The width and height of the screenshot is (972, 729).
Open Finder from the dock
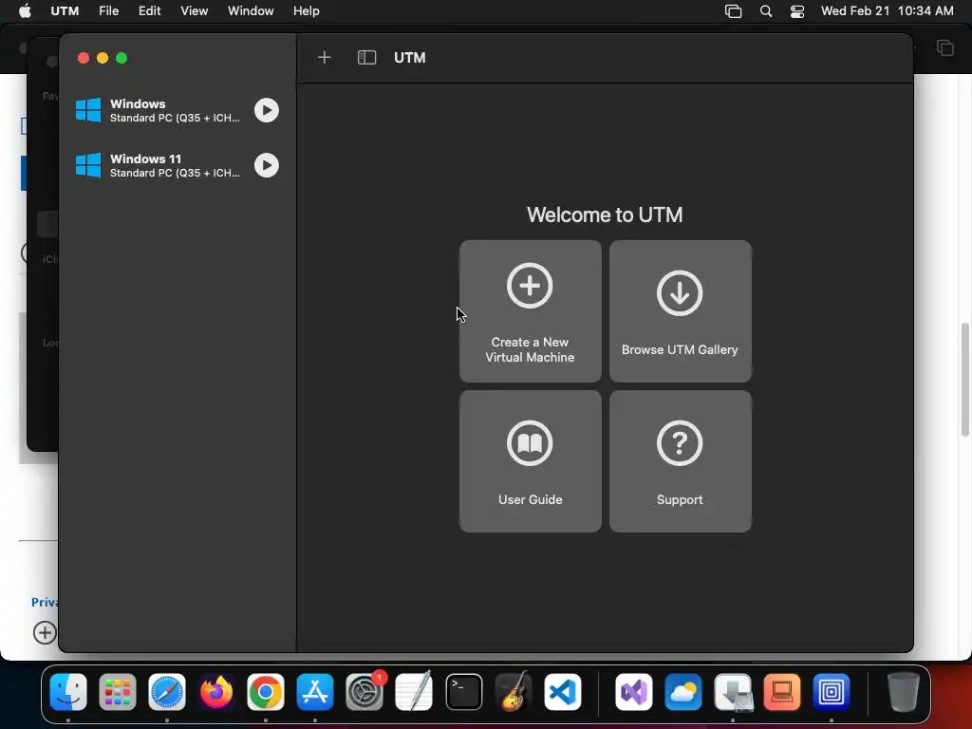[68, 692]
